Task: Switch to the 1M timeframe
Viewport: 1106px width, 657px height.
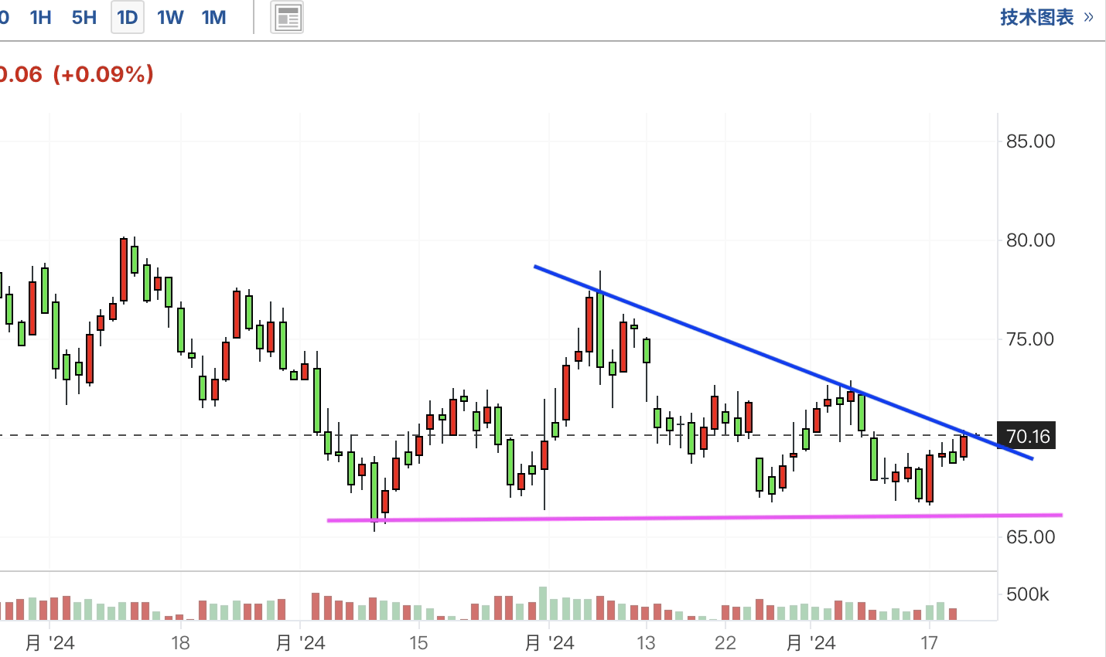Action: [213, 17]
